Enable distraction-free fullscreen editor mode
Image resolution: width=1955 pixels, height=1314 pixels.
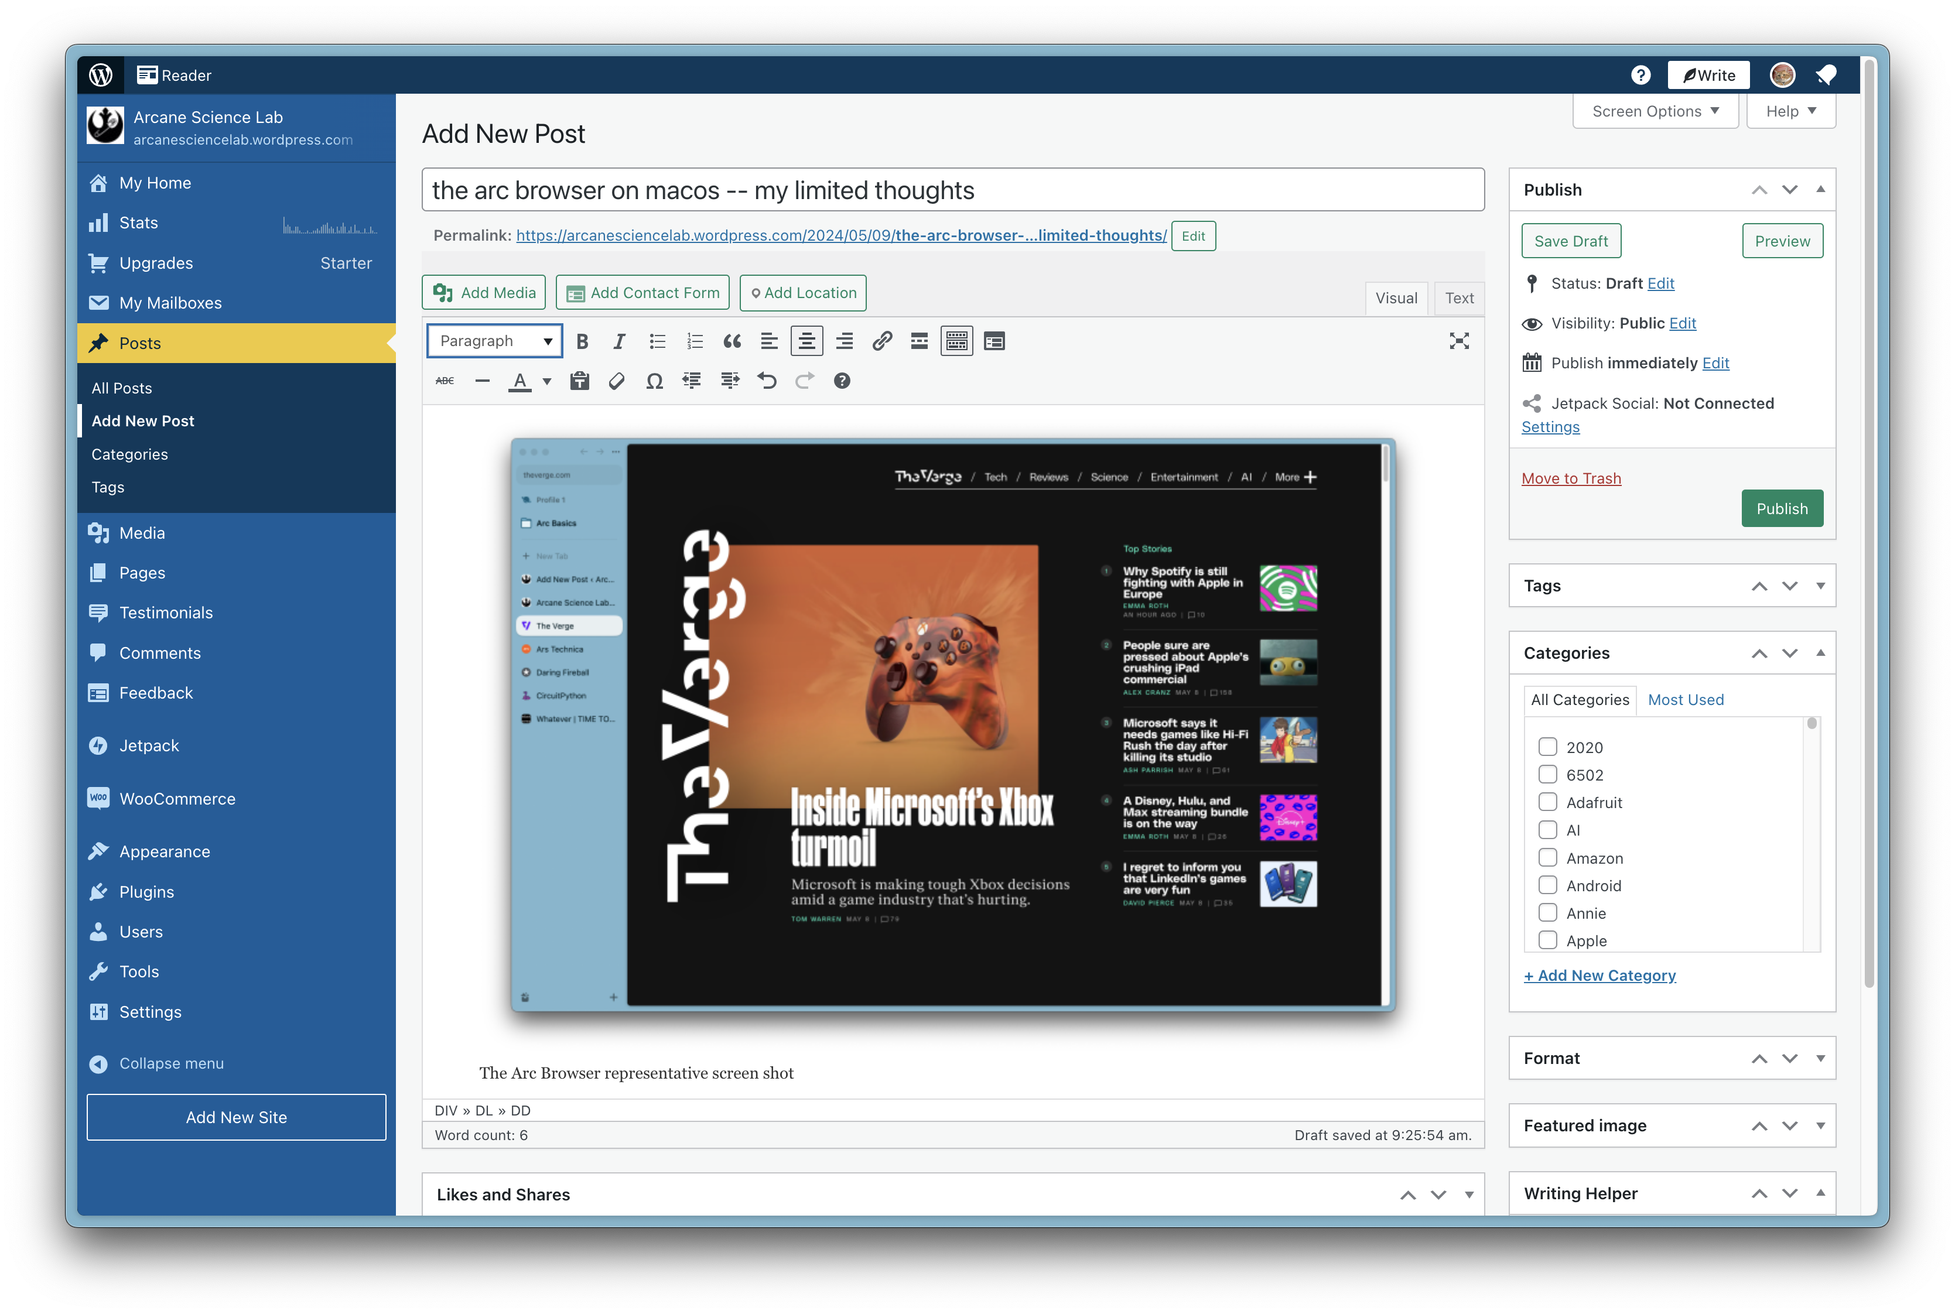coord(1460,341)
